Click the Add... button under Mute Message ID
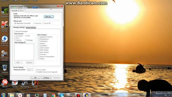The height and width of the screenshot is (97, 172). [x=19, y=63]
